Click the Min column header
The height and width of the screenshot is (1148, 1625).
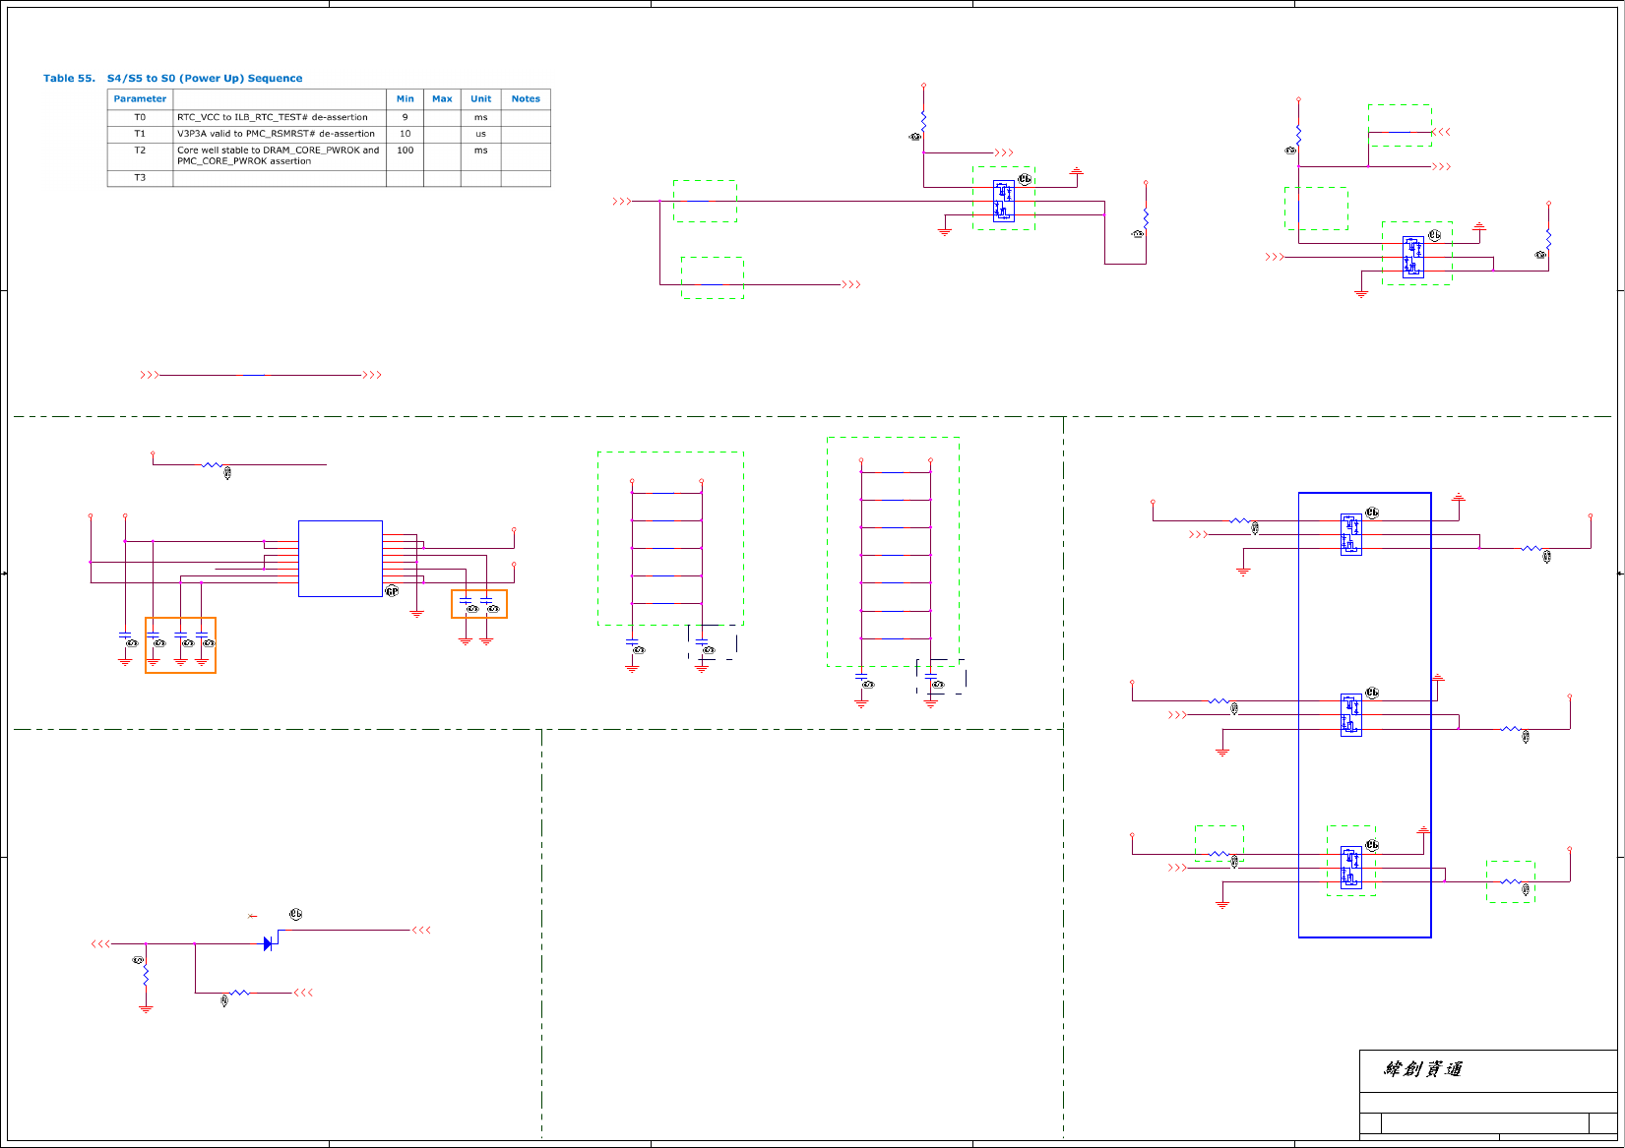tap(405, 99)
